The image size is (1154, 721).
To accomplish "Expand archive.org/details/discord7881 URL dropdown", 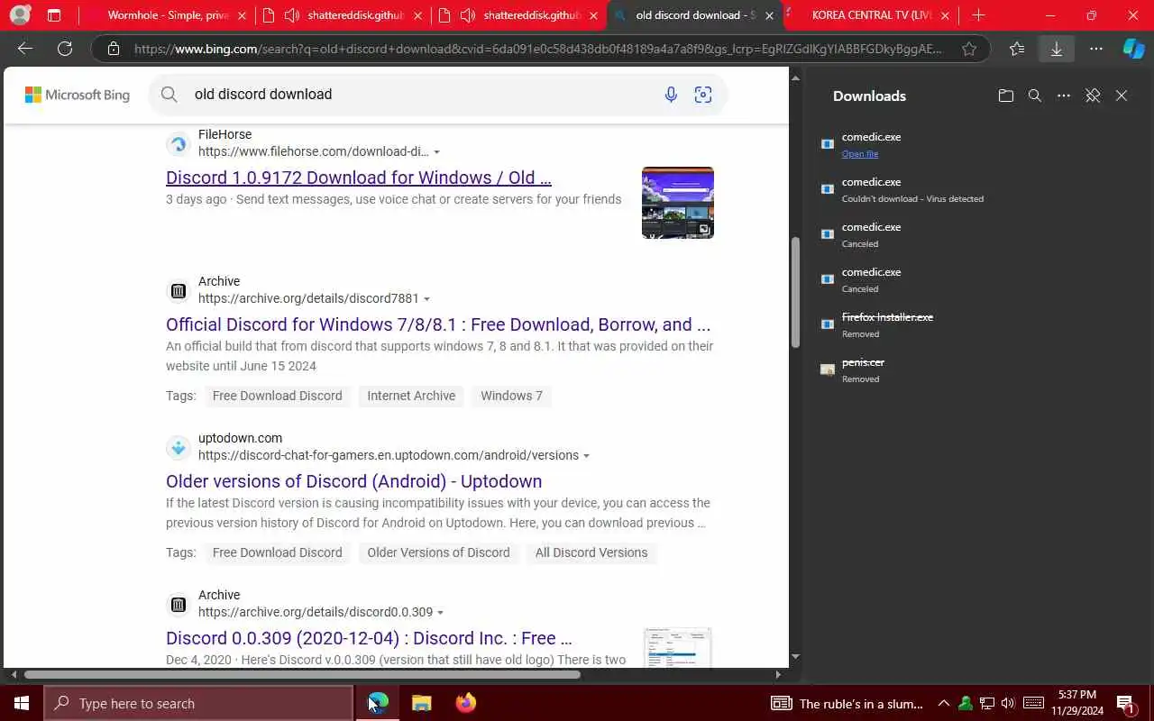I will coord(427,299).
